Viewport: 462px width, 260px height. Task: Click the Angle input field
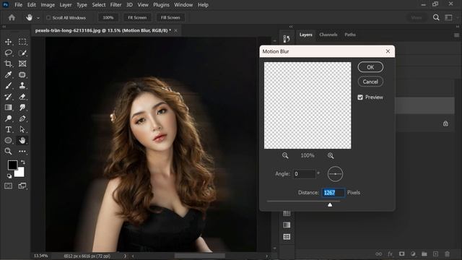pyautogui.click(x=304, y=174)
